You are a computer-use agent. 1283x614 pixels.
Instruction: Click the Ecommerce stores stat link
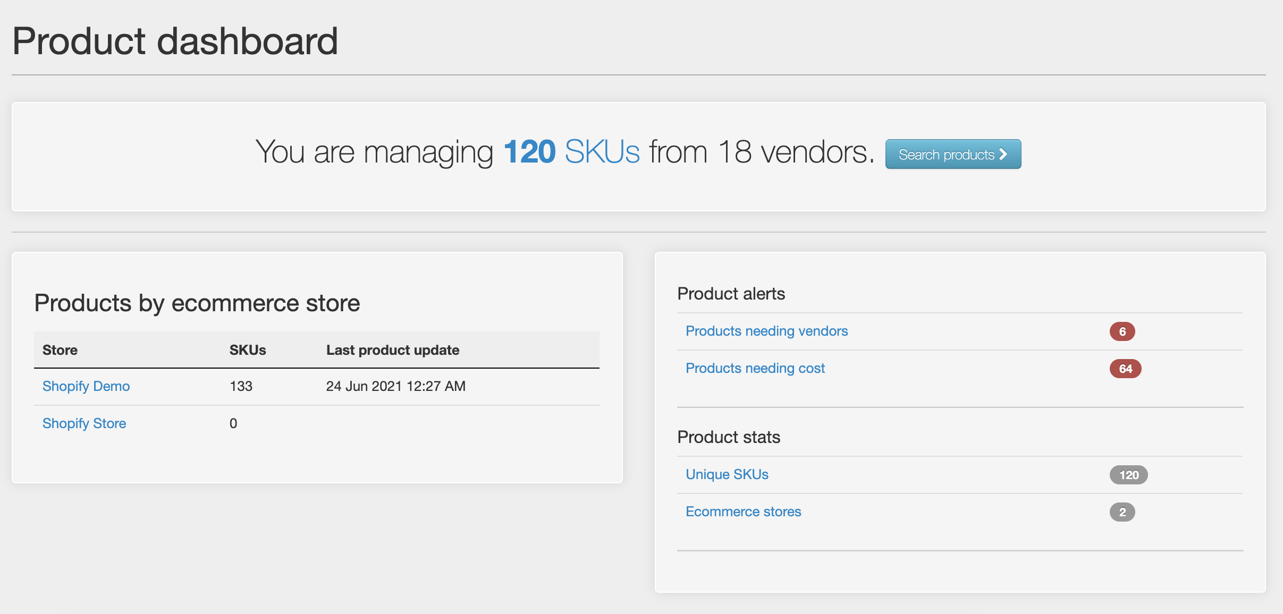point(743,511)
